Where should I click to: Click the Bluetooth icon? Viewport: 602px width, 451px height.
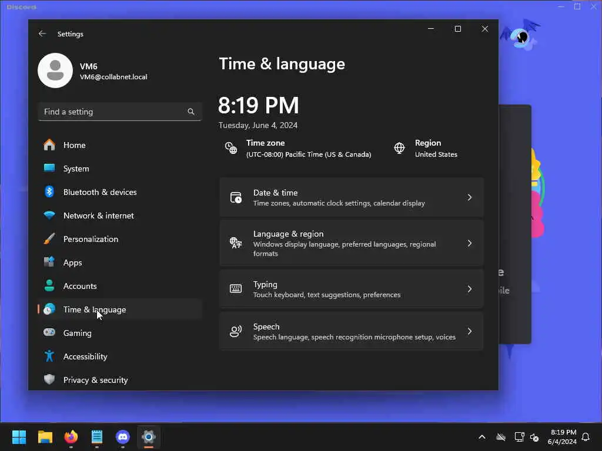(49, 191)
